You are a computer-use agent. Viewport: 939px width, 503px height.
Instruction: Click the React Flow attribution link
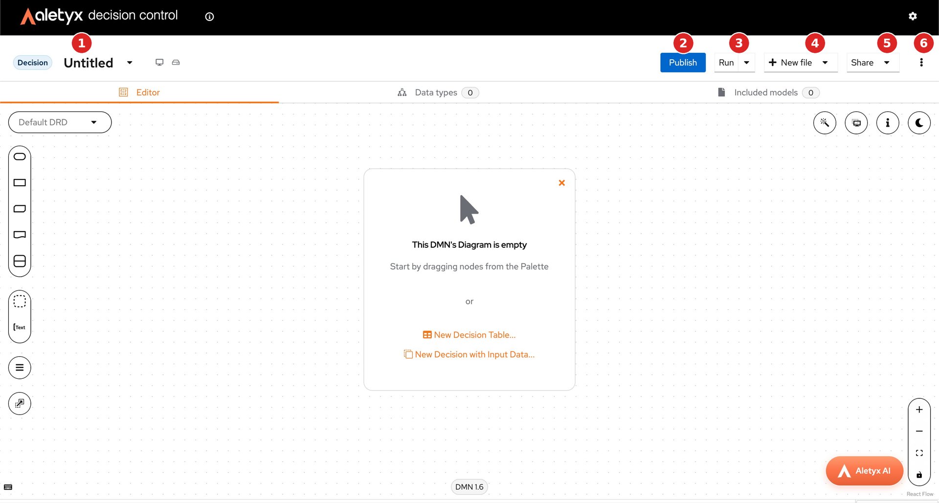click(x=920, y=494)
